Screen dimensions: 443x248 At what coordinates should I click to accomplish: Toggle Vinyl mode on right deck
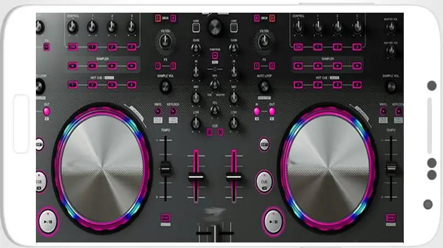pos(383,111)
